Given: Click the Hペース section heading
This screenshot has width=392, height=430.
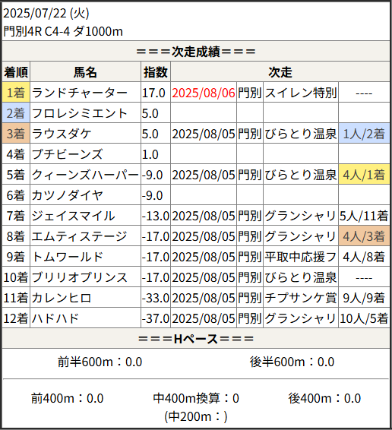Looking at the screenshot, I should coord(196,339).
